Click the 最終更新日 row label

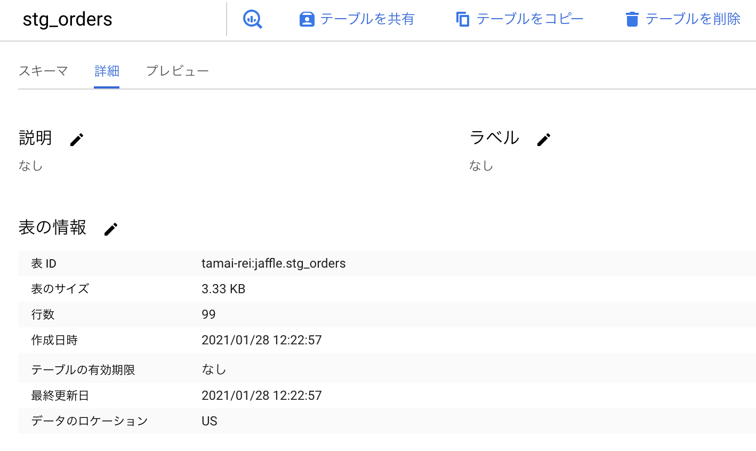pyautogui.click(x=60, y=396)
